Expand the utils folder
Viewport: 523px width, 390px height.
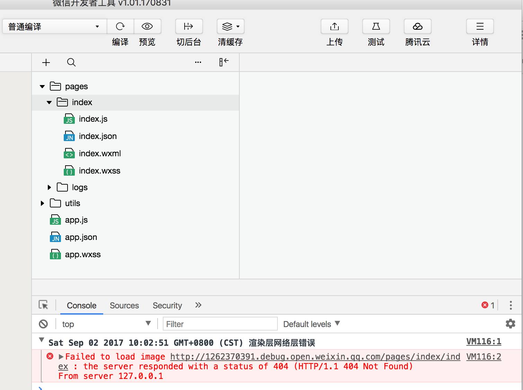(x=42, y=203)
